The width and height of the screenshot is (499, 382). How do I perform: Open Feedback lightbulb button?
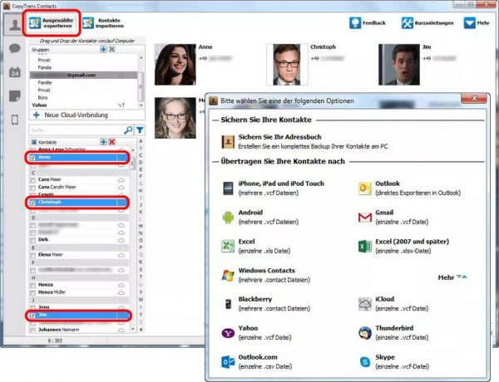coord(368,23)
